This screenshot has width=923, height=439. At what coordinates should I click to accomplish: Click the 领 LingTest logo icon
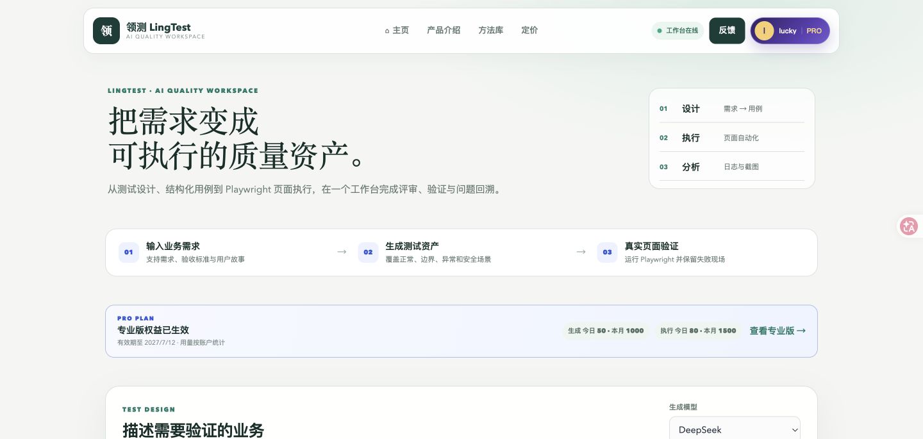[x=106, y=31]
